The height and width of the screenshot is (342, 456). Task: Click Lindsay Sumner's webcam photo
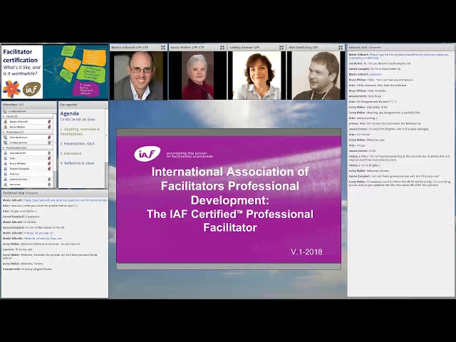point(256,76)
